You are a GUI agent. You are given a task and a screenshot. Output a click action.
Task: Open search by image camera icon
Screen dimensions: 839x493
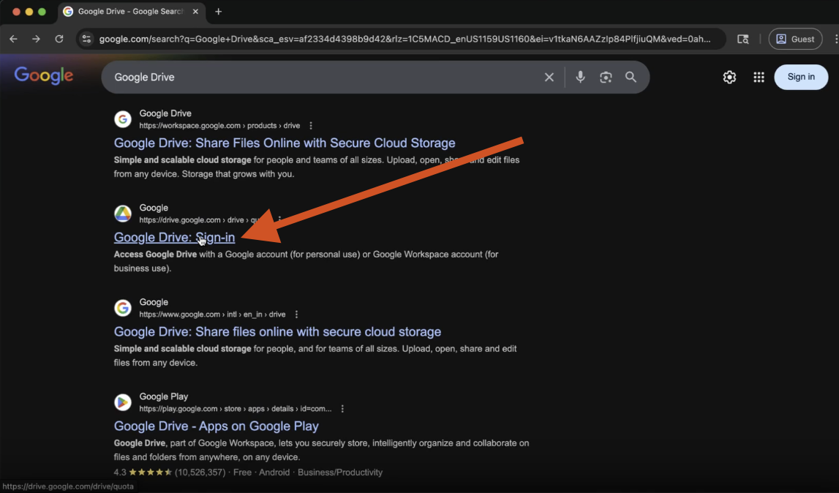(606, 77)
